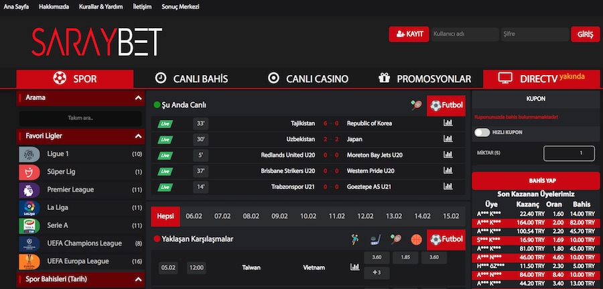
Task: Click the Live badge for Uzbekistan match
Action: coord(165,139)
